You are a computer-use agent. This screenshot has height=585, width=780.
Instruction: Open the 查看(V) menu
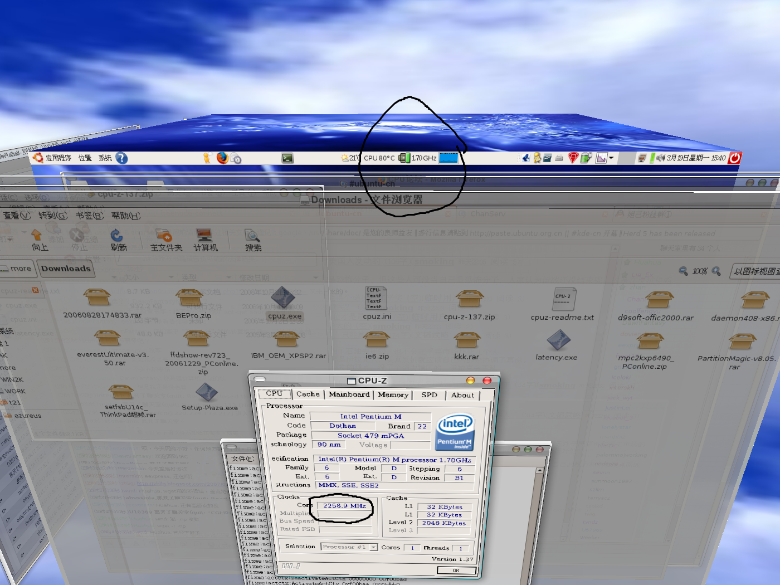pos(17,216)
